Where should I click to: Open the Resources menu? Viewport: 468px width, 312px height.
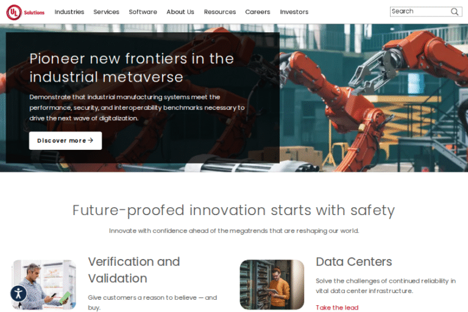click(220, 12)
